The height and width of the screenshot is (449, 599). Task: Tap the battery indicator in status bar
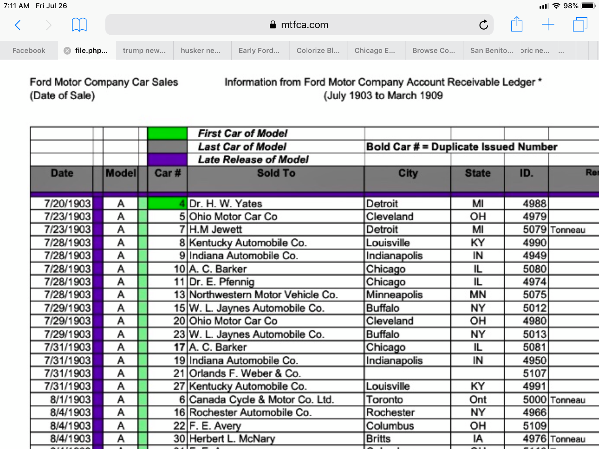[x=588, y=6]
